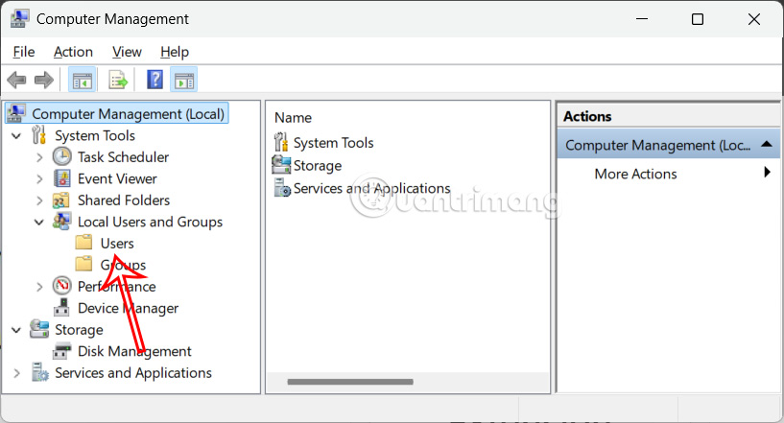Expand the Task Scheduler node
The image size is (784, 423).
coord(39,157)
